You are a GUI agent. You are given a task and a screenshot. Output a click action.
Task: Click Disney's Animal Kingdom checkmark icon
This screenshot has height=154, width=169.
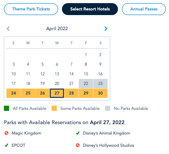(78, 133)
